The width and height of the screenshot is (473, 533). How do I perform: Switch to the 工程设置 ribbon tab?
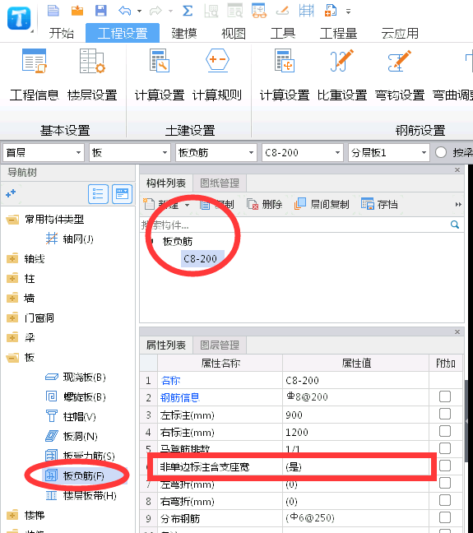(x=123, y=33)
